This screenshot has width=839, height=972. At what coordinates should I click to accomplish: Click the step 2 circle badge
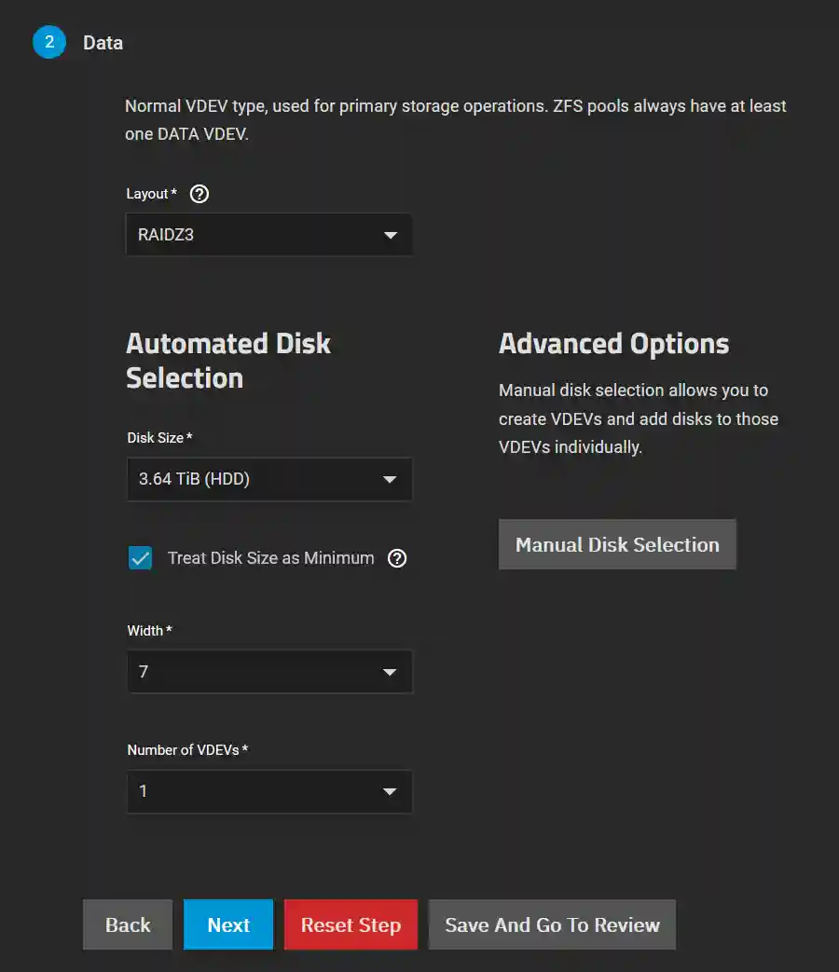(x=48, y=42)
